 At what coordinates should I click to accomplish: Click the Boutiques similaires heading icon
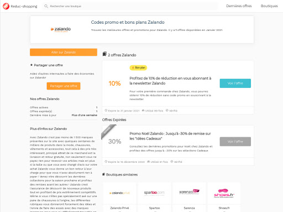[x=104, y=174]
